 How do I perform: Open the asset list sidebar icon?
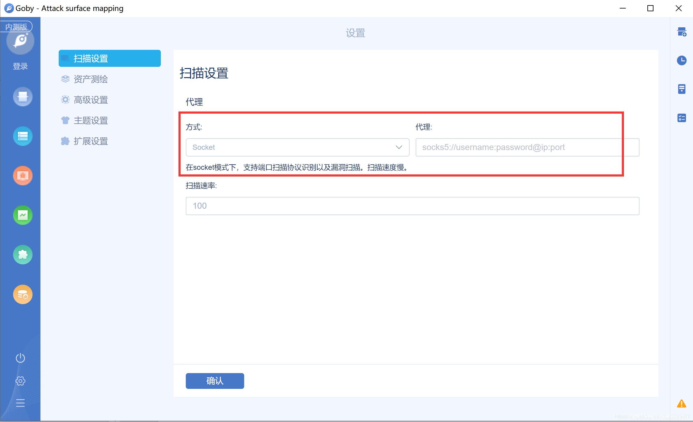(x=23, y=136)
